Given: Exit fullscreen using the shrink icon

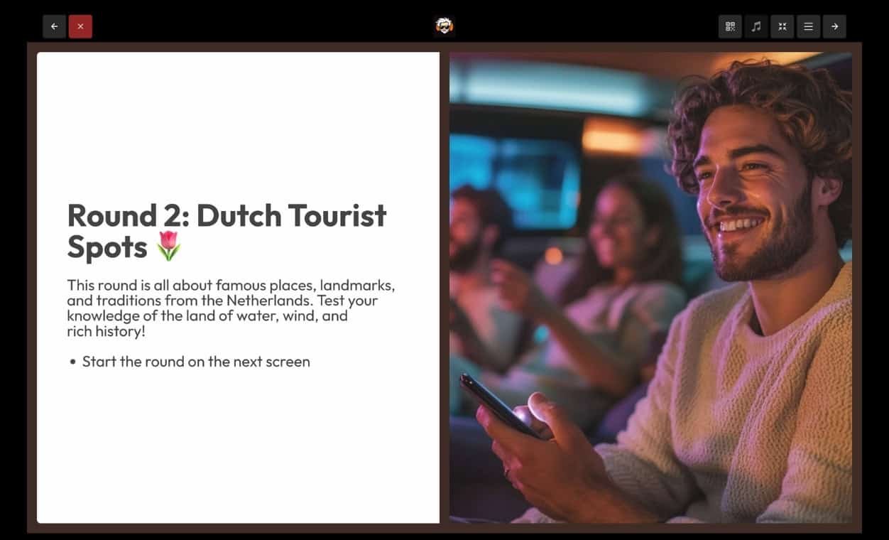Looking at the screenshot, I should click(782, 26).
